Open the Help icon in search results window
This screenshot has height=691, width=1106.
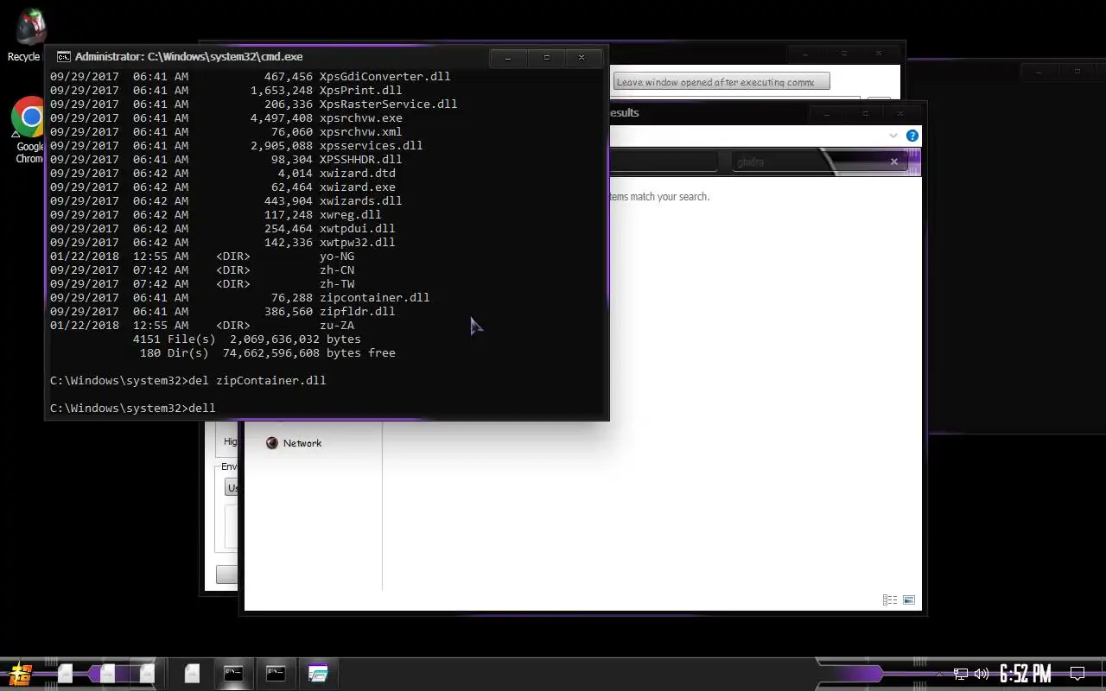pos(912,136)
